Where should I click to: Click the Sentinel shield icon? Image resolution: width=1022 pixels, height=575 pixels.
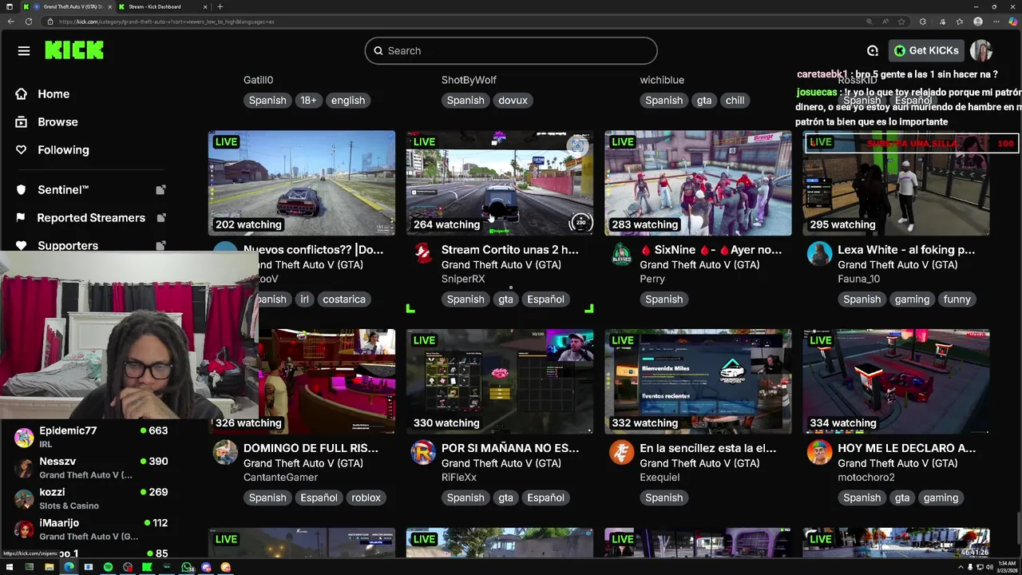tap(22, 190)
